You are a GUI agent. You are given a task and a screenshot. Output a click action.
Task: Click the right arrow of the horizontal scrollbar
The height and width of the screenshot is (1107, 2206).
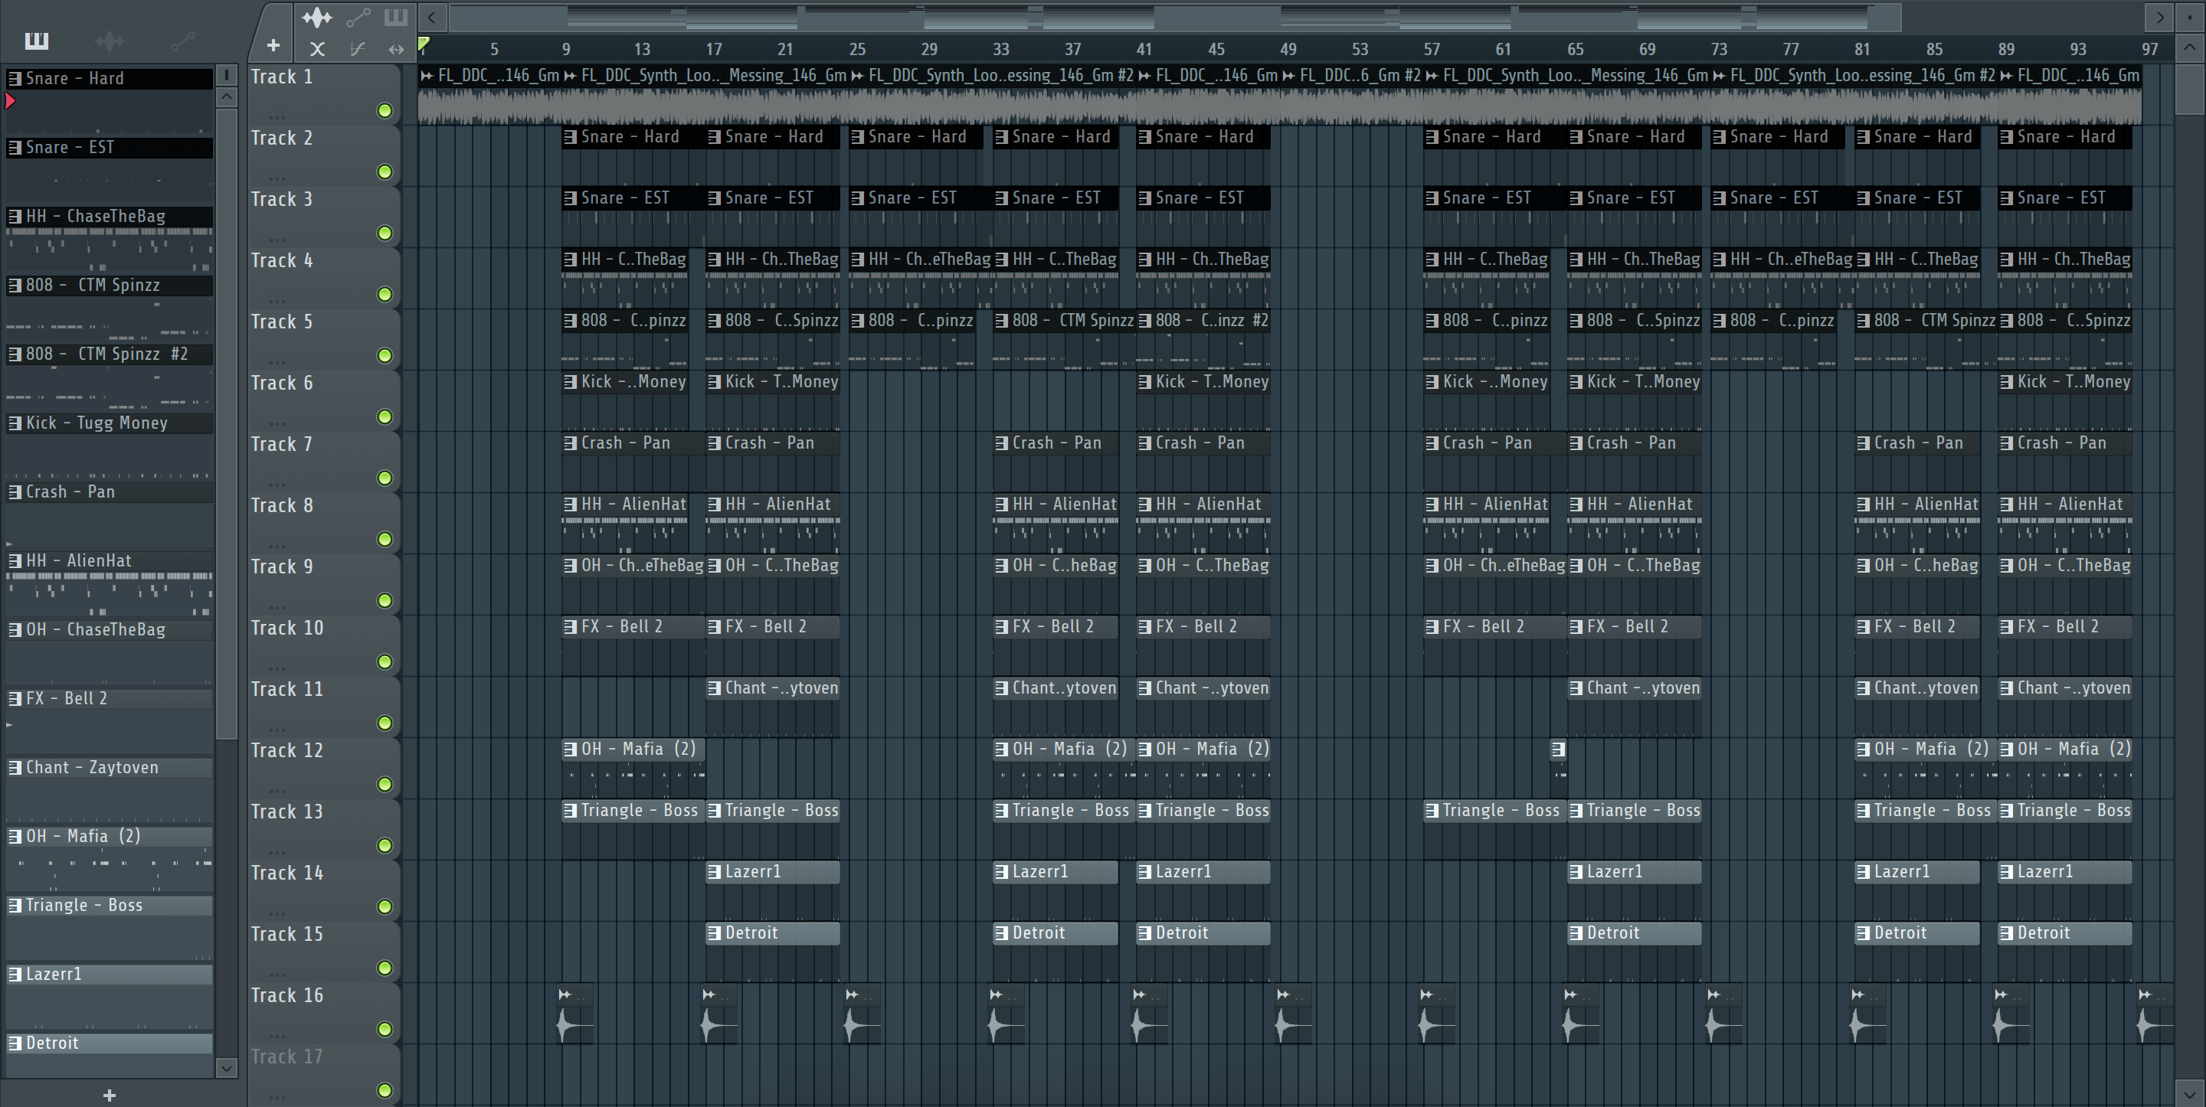(x=2159, y=17)
